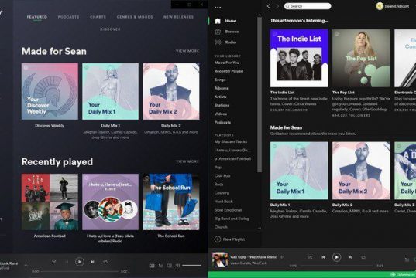The height and width of the screenshot is (278, 416).
Task: Click the sidebar scrollbar down arrow
Action: [260, 229]
